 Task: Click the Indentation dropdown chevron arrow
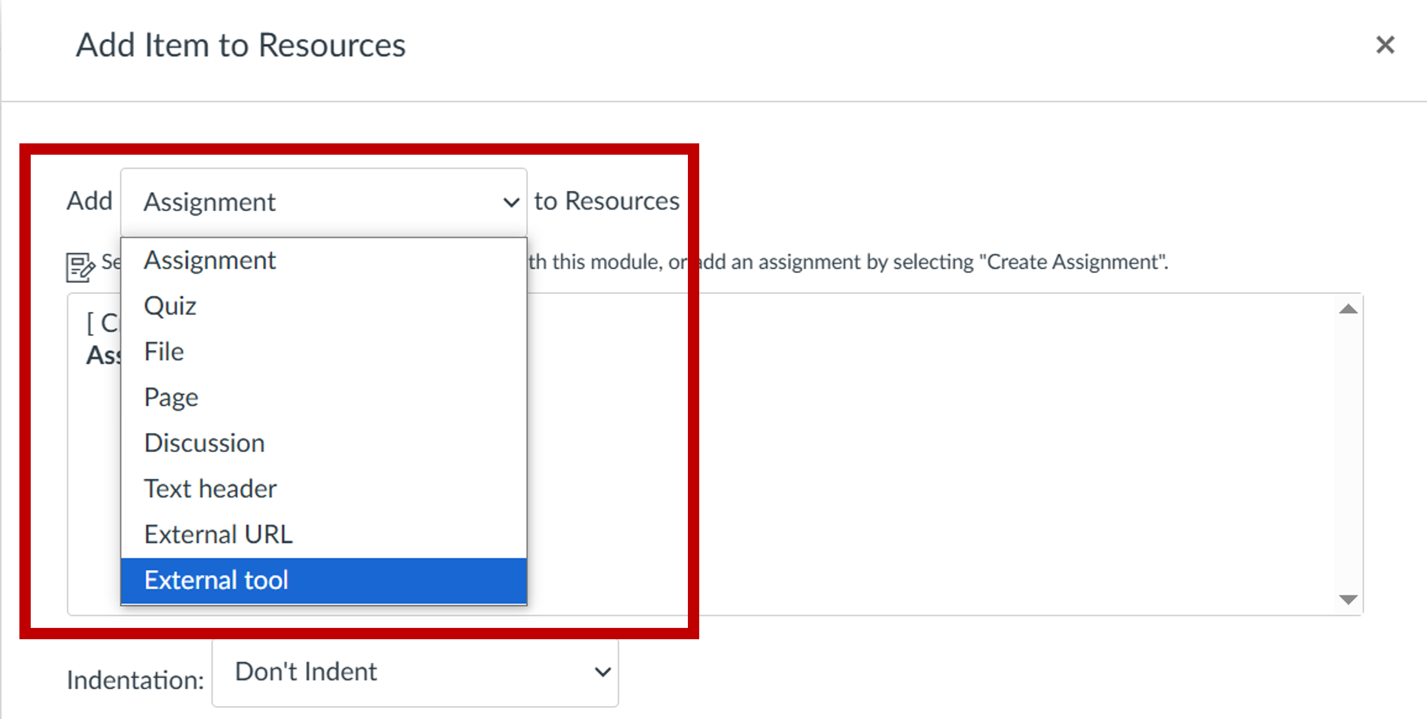602,673
